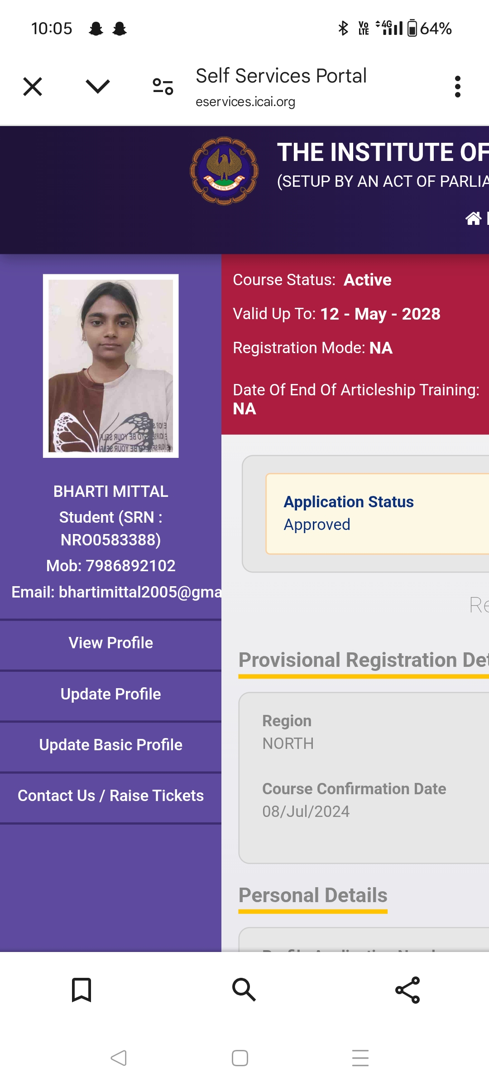Choose Update Basic Profile option
Viewport: 489px width, 1088px height.
(110, 745)
